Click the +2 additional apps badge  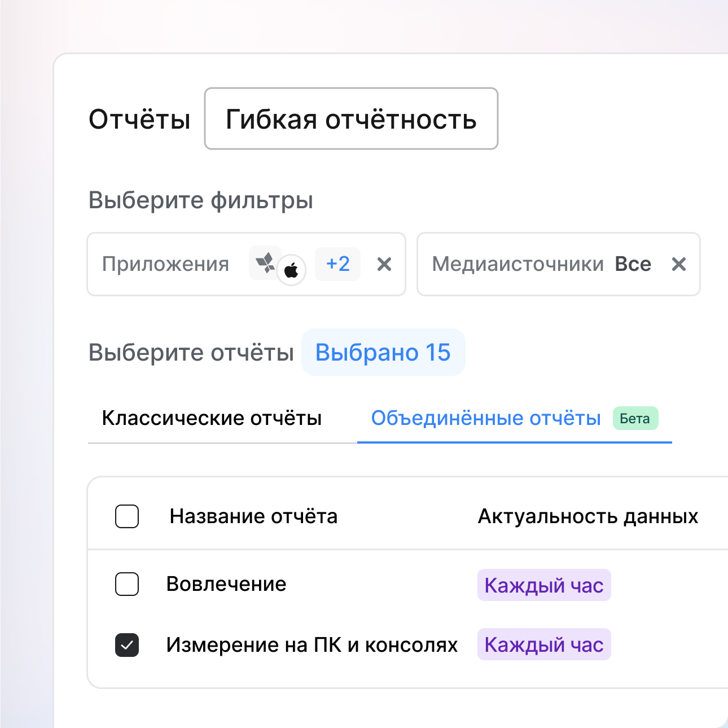(337, 264)
